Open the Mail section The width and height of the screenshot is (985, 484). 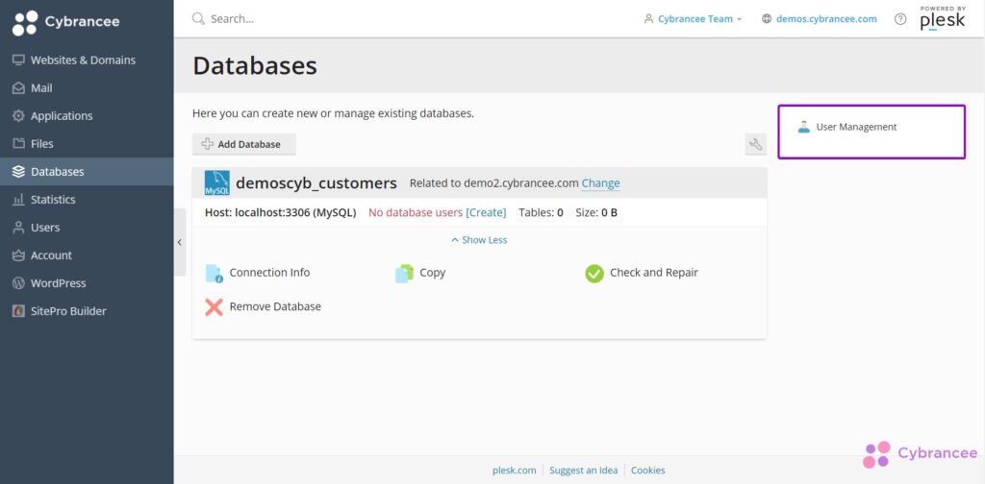[87, 88]
